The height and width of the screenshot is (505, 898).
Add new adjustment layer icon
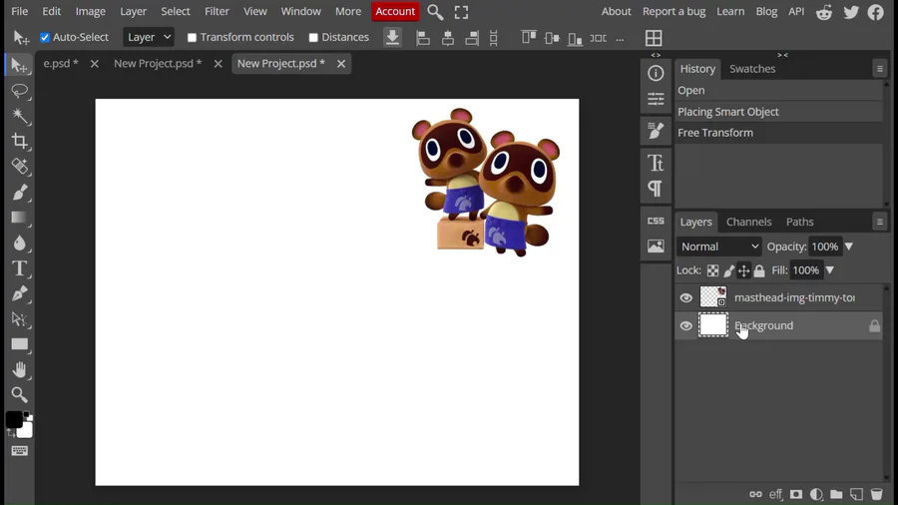(x=816, y=494)
